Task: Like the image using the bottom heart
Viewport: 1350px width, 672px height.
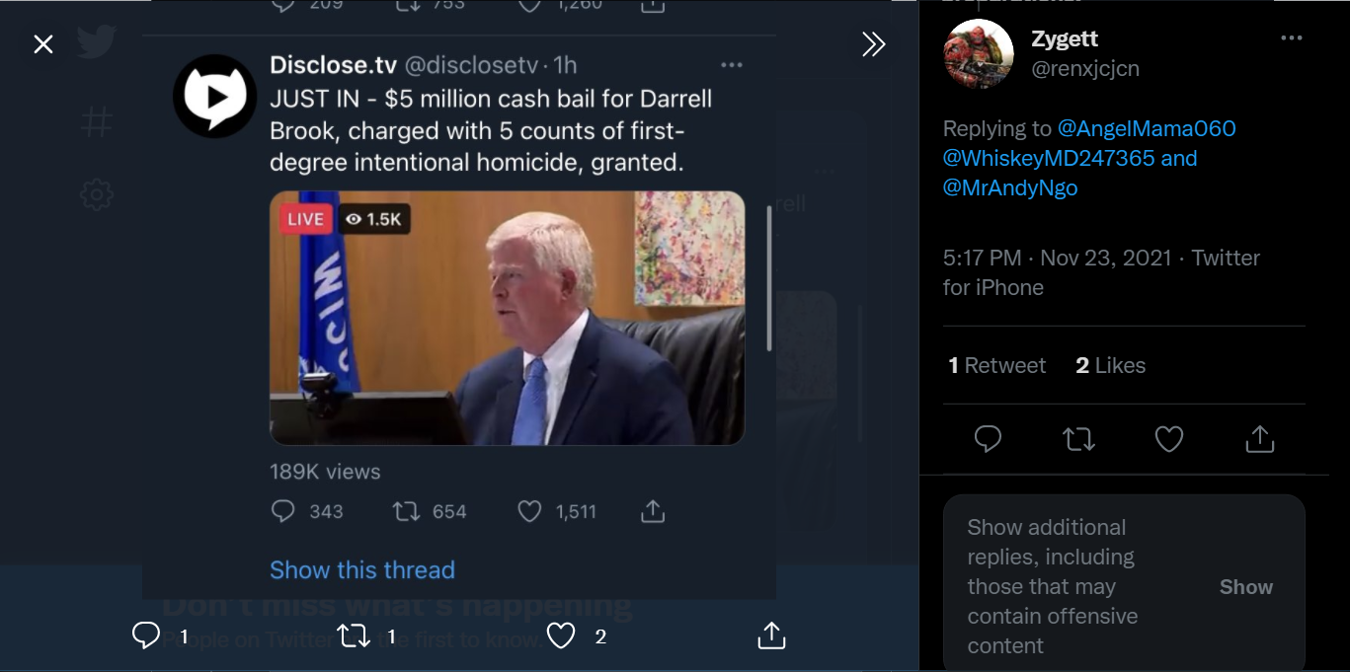Action: [x=561, y=635]
